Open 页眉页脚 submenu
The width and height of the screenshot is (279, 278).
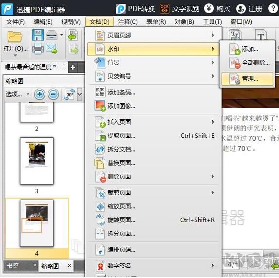click(153, 36)
